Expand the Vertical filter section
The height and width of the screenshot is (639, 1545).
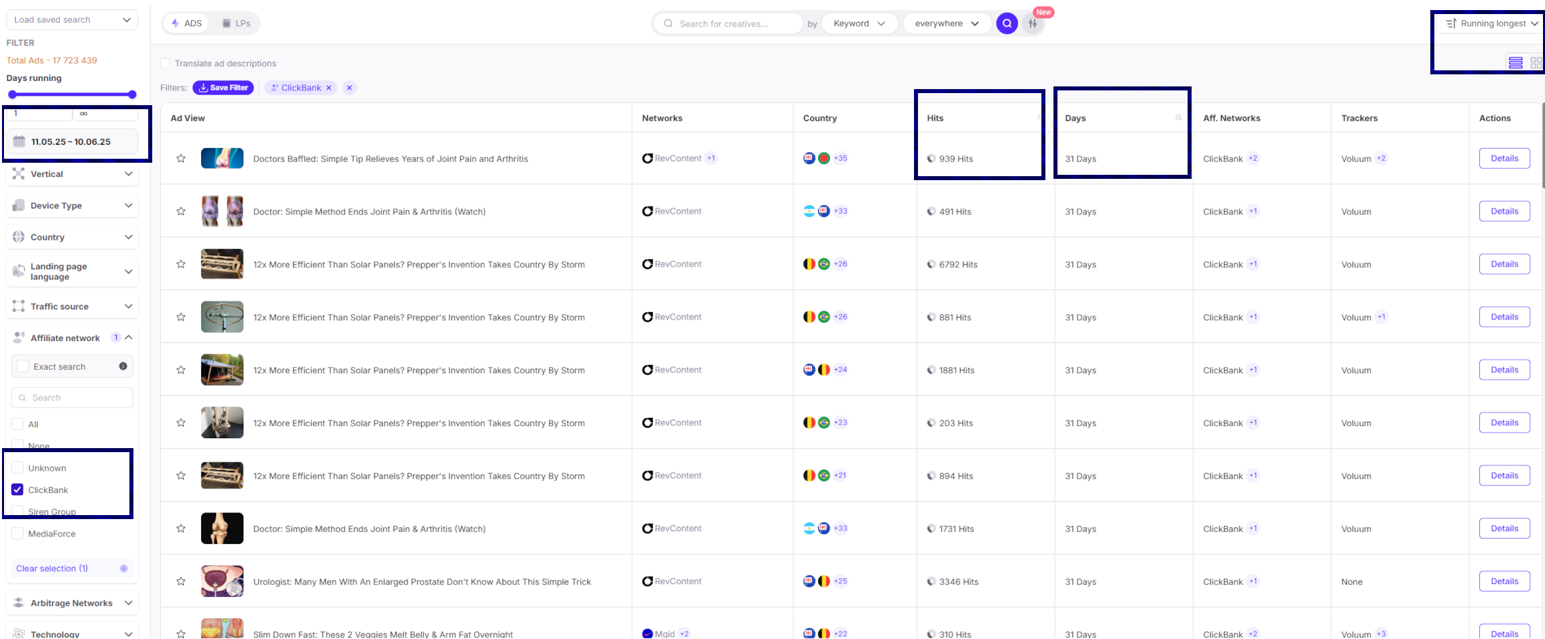pos(128,174)
